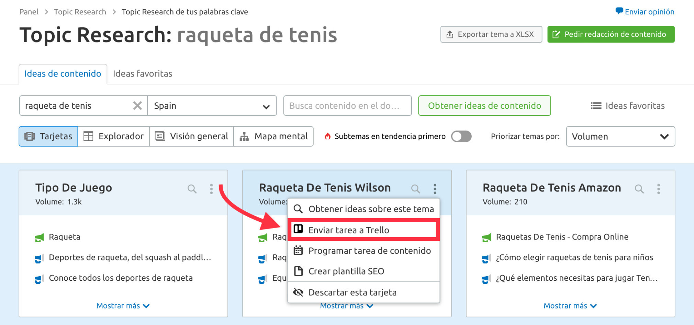
Task: Open three-dot menu on Tipo De Juego card
Action: point(211,189)
